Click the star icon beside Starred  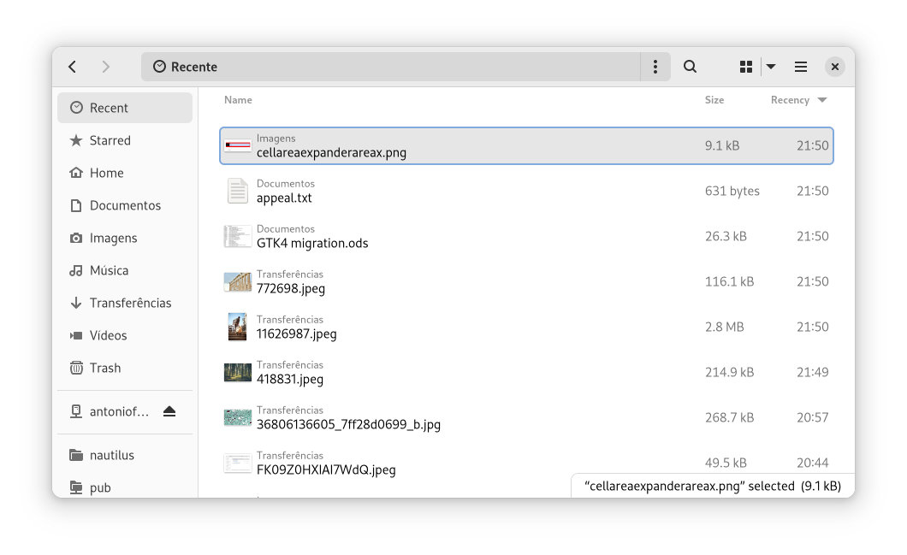76,140
